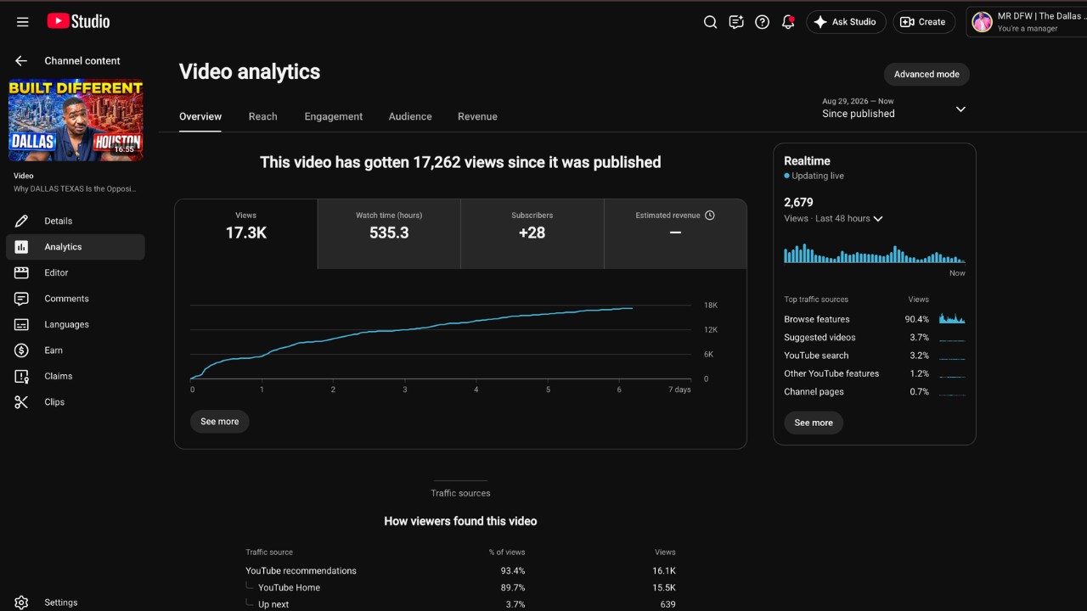Open the Claims sidebar item
This screenshot has height=611, width=1087.
(76, 376)
